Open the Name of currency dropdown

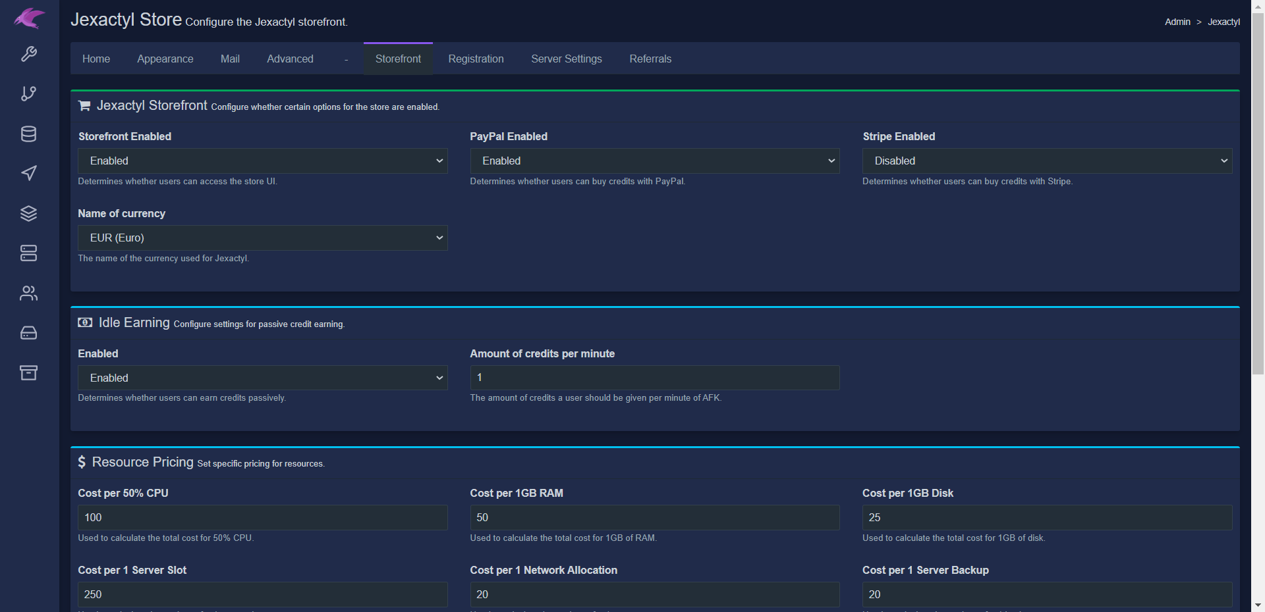tap(262, 238)
